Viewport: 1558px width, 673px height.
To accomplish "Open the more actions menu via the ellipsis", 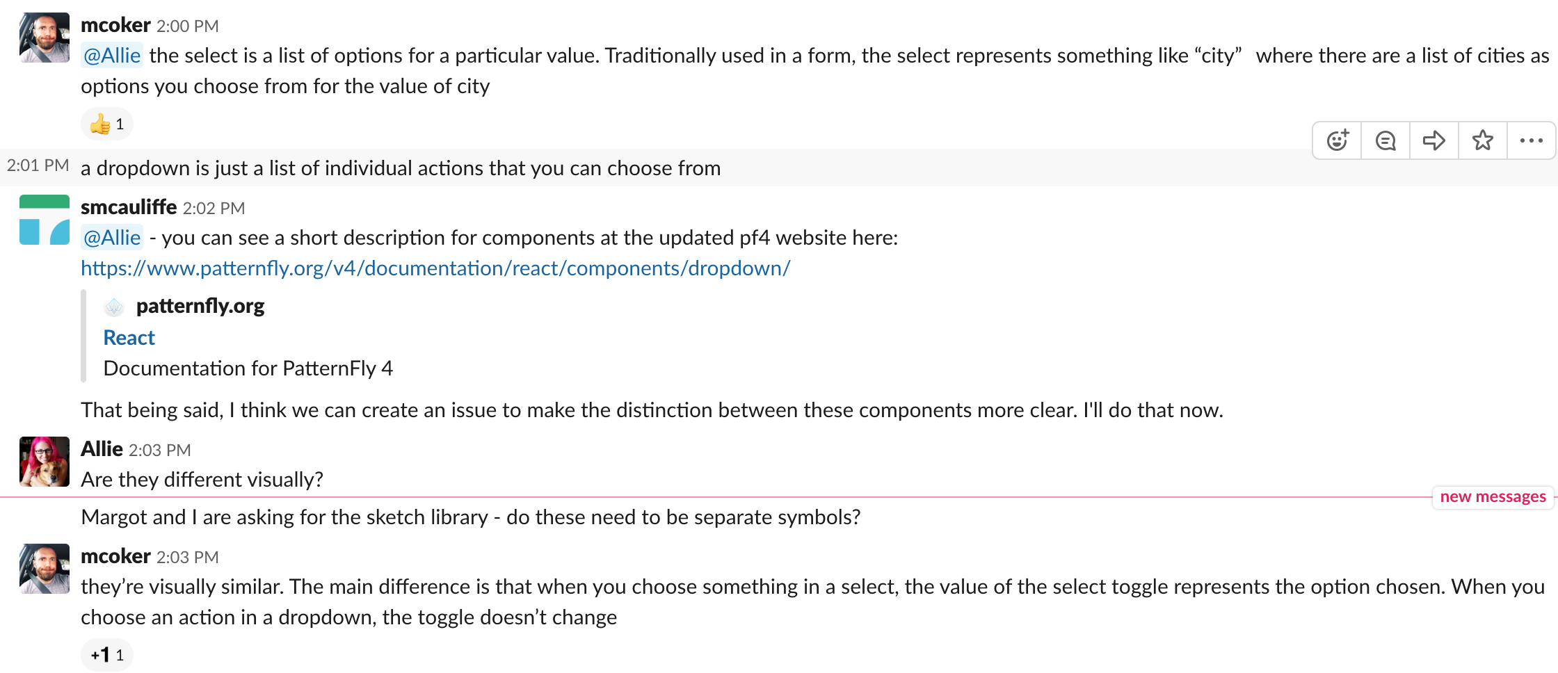I will [x=1531, y=140].
